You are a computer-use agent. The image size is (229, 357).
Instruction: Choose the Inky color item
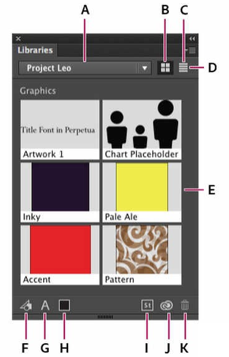coord(60,192)
